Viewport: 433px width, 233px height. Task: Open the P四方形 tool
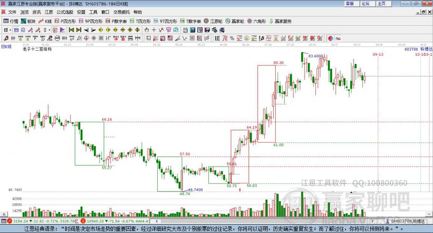click(x=65, y=21)
